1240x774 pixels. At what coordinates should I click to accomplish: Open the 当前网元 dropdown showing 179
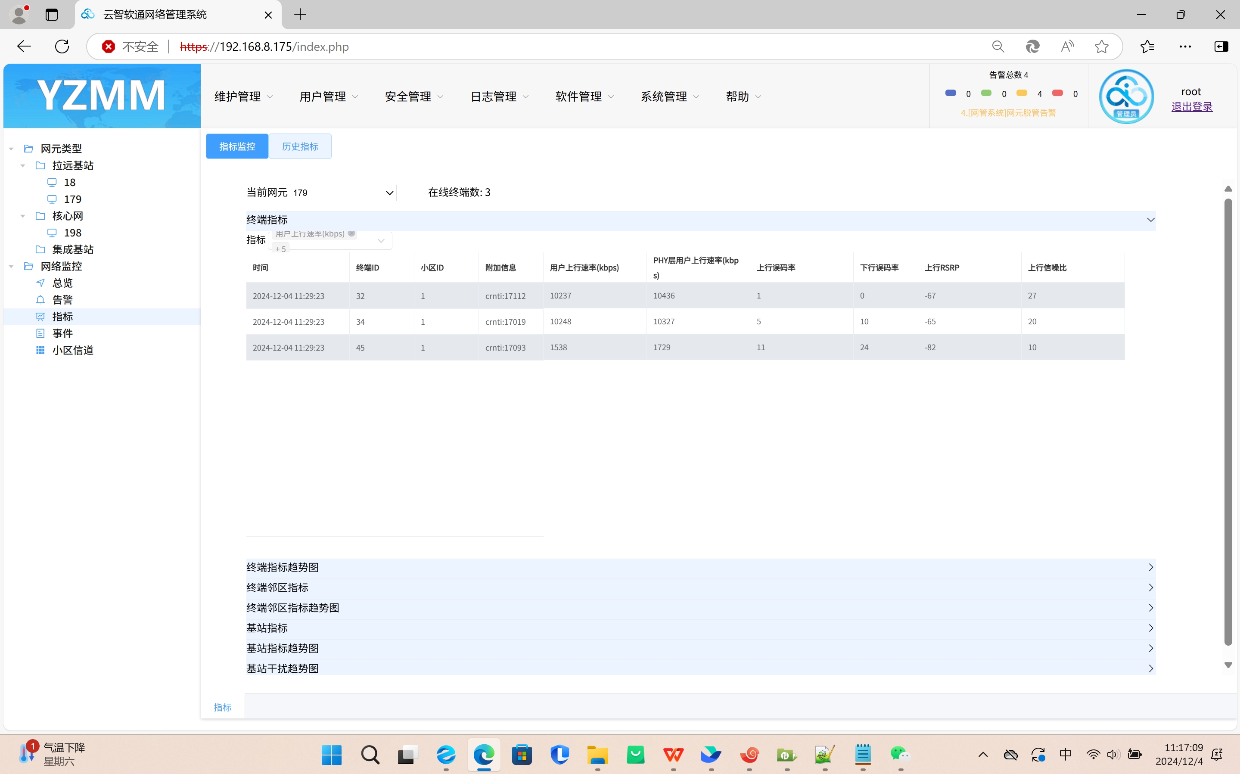tap(343, 193)
